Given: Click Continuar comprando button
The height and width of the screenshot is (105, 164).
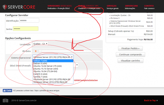Looking at the screenshot, I should click(130, 55).
